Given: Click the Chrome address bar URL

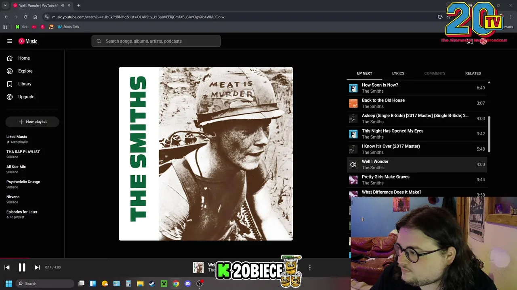Looking at the screenshot, I should [x=138, y=17].
